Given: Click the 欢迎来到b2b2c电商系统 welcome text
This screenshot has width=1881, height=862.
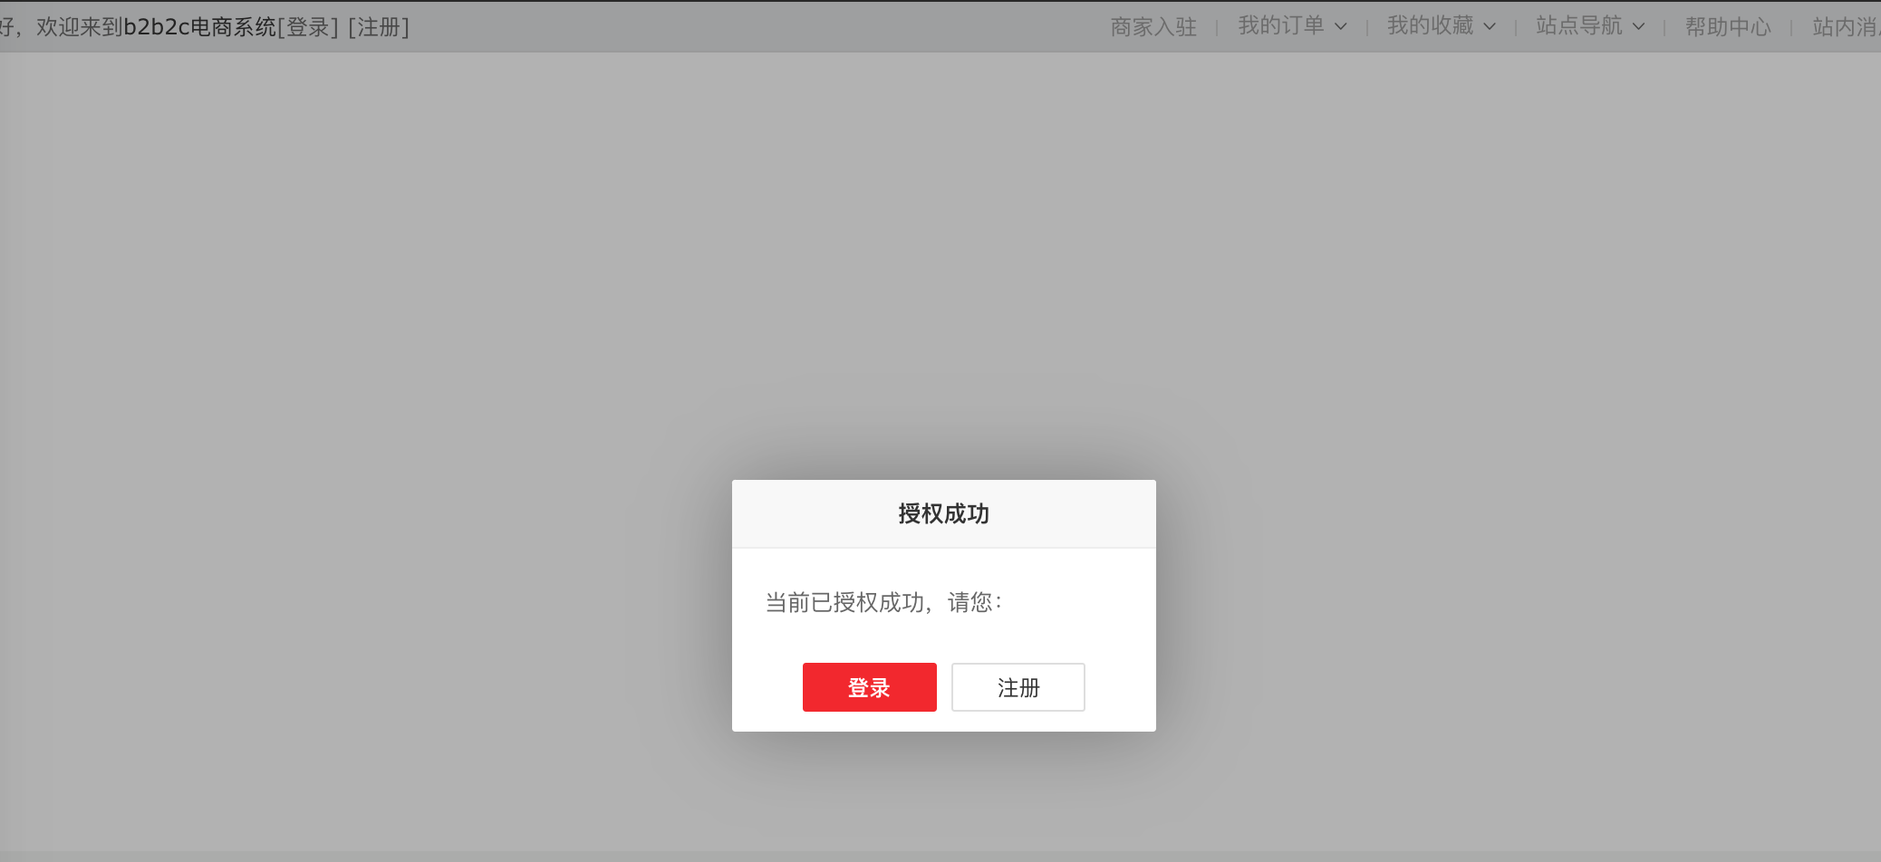Looking at the screenshot, I should (154, 27).
